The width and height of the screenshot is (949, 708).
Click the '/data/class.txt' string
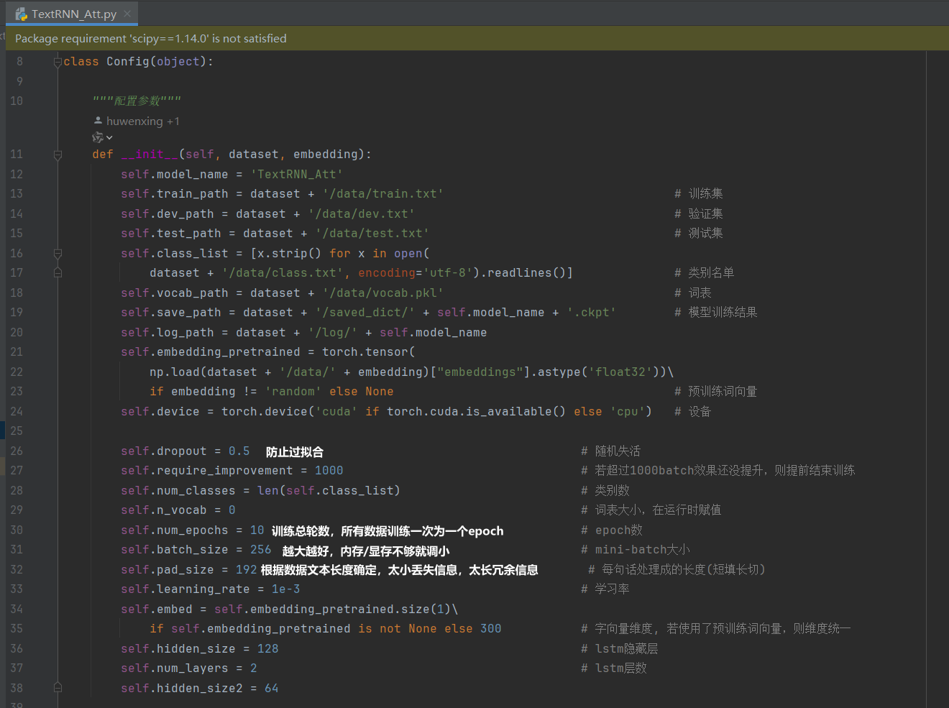(x=282, y=273)
